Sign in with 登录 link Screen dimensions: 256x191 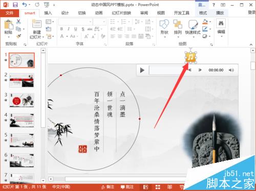click(x=252, y=12)
